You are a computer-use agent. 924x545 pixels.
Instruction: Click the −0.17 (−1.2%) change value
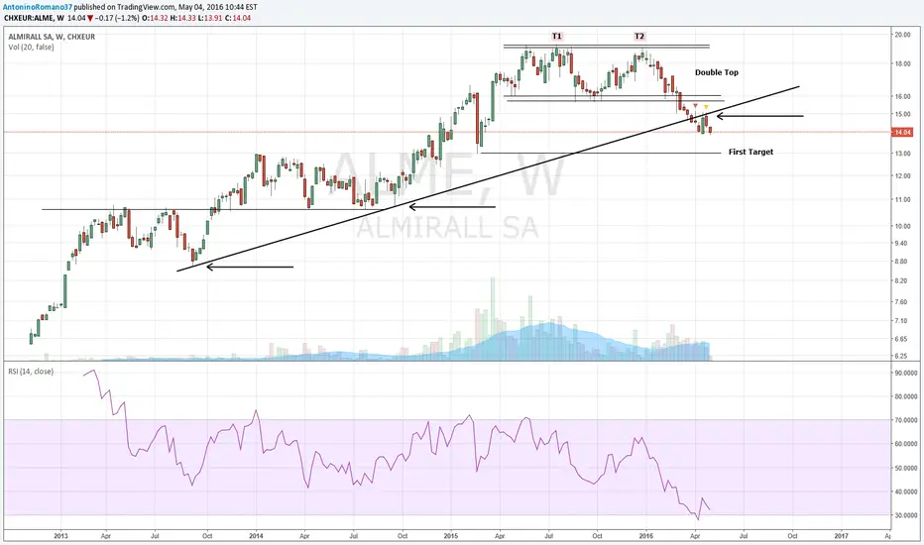point(117,18)
